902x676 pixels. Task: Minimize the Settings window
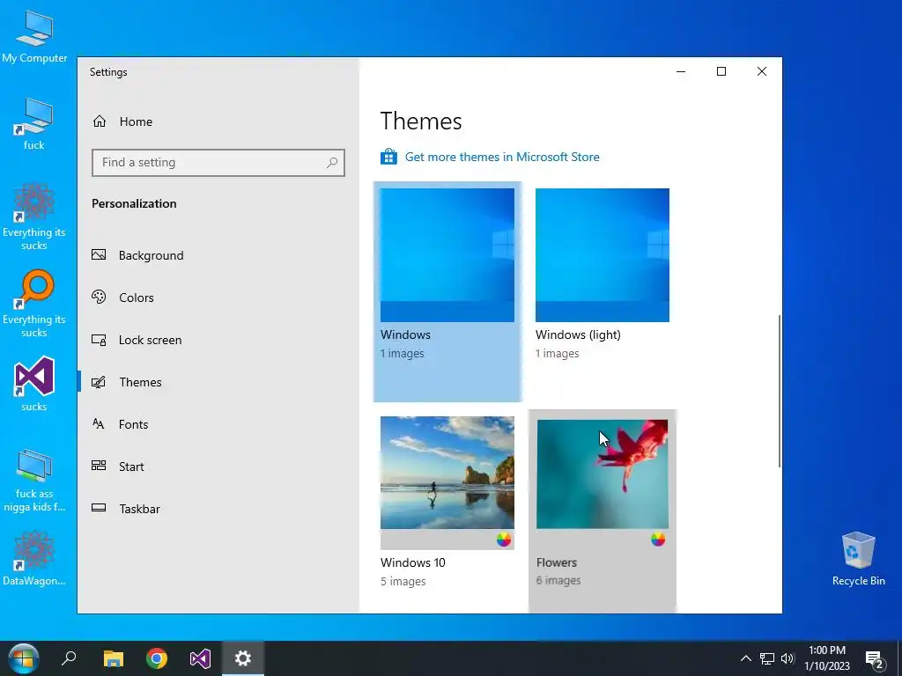click(x=681, y=71)
